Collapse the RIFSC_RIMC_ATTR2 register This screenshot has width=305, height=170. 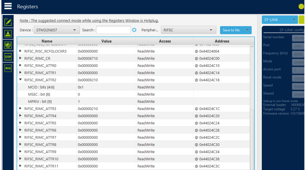tap(21, 80)
